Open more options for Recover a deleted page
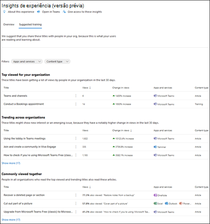 [x=76, y=195]
